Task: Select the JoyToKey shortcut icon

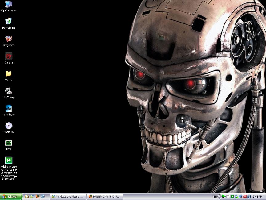Action: tap(9, 93)
